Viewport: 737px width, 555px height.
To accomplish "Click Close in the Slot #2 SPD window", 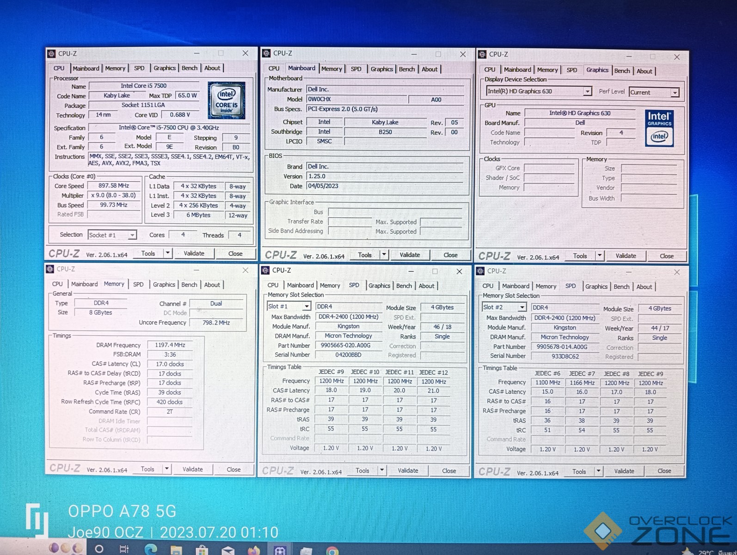I will pyautogui.click(x=664, y=471).
